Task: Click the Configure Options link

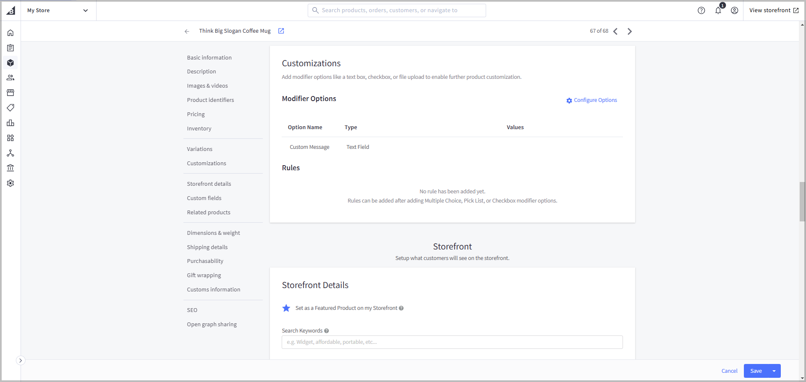Action: click(x=595, y=100)
